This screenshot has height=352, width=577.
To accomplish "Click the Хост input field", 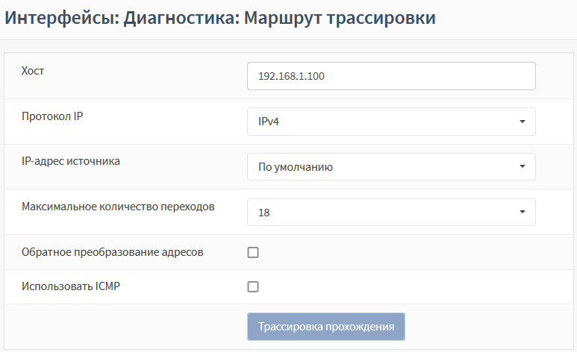I will (x=391, y=76).
